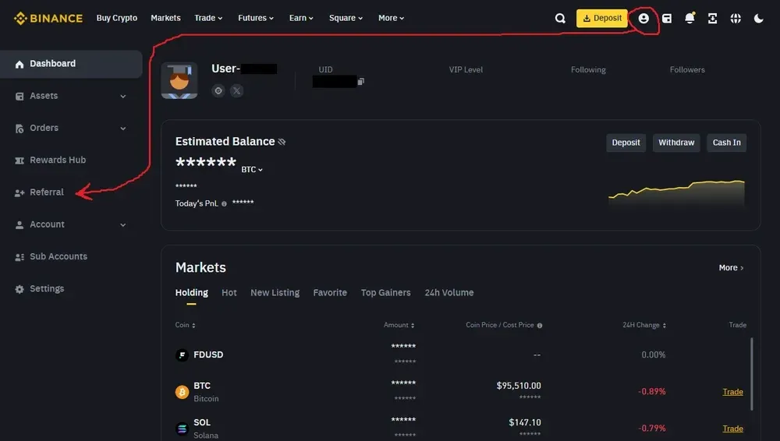Screen dimensions: 780x441
Task: Sort by Amount column arrows
Action: tap(413, 325)
